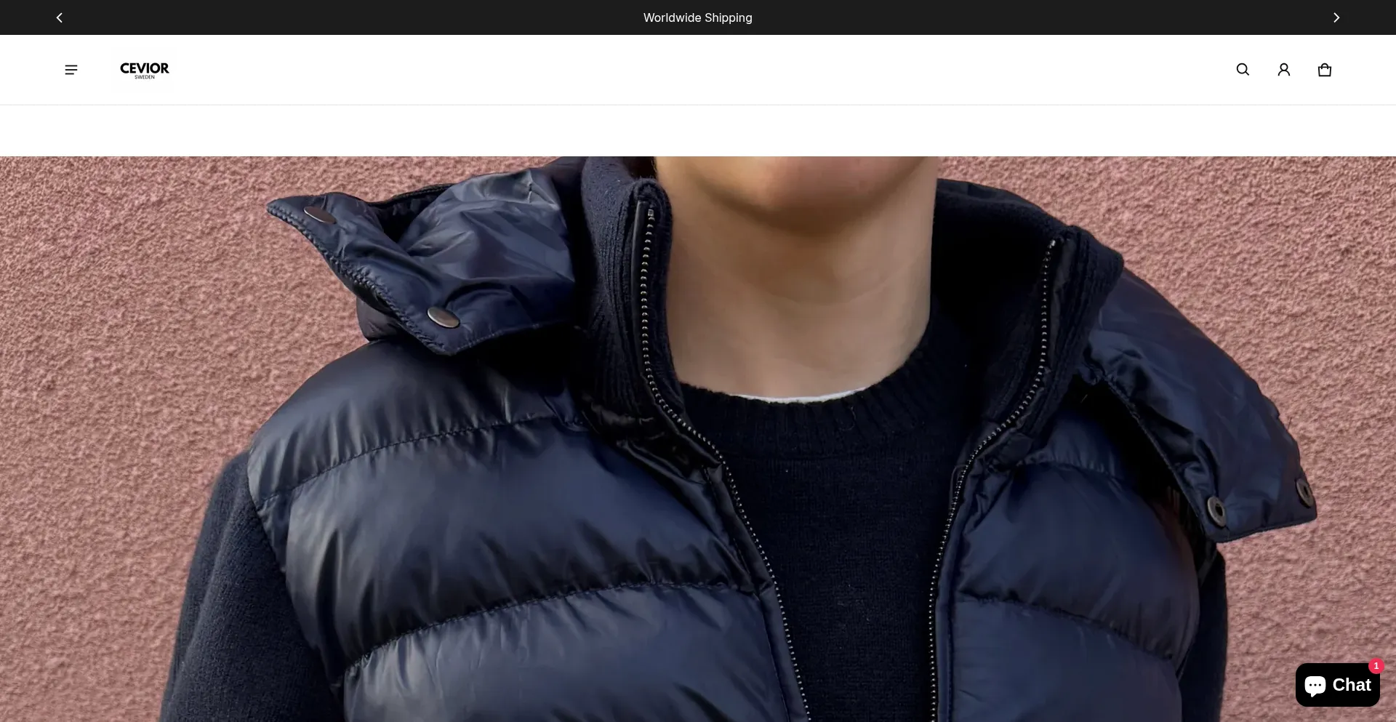This screenshot has height=722, width=1396.
Task: Click the SWEDEN text beneath the logo
Action: pos(145,77)
